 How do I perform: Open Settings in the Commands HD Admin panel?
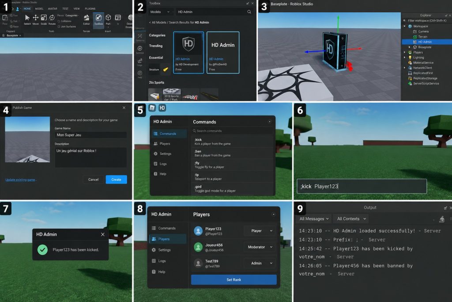(169, 154)
